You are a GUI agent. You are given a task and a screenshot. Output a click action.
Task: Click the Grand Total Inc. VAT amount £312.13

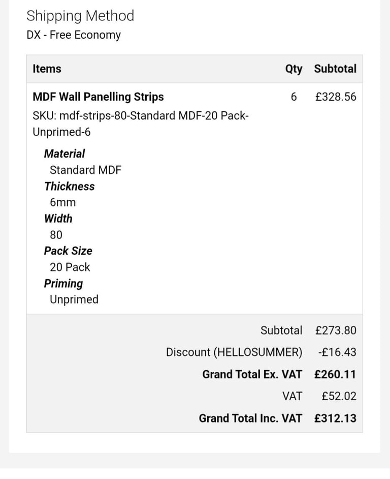pos(335,418)
